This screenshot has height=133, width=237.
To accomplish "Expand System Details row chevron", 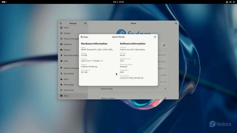I will click(165, 89).
